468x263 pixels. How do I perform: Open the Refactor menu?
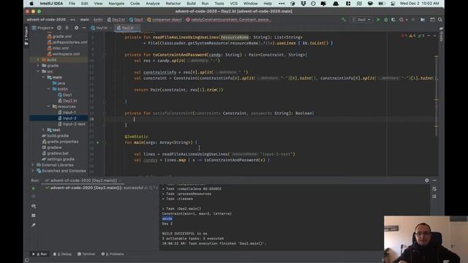[173, 4]
